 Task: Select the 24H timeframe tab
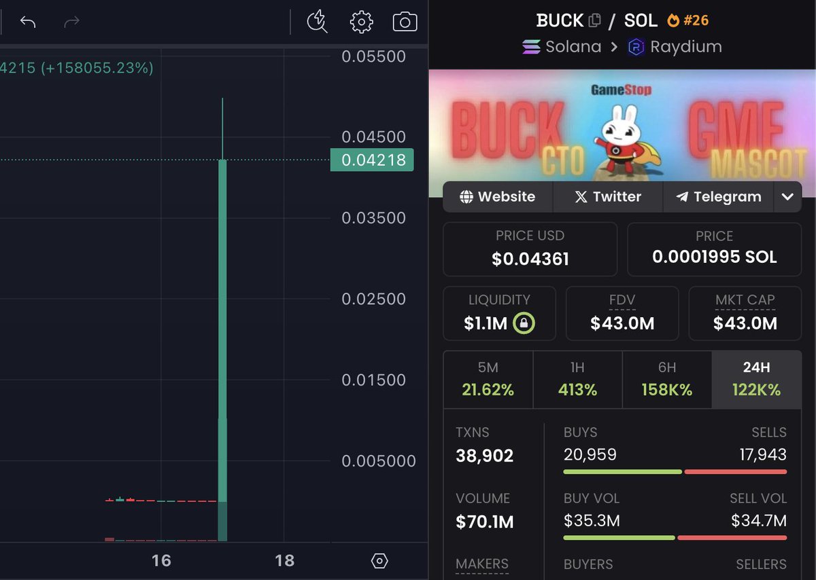click(x=756, y=379)
